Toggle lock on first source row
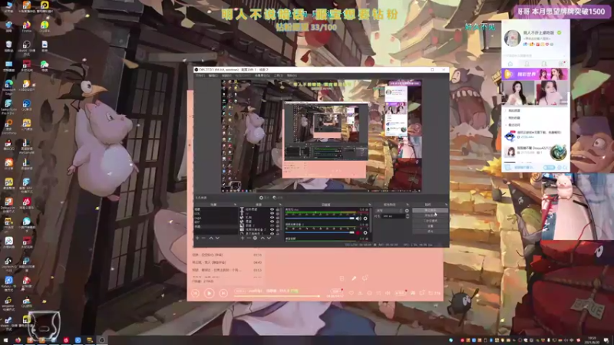Screen dimensions: 614x345 click(278, 209)
